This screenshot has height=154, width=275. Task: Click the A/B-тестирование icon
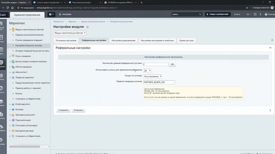13,67
